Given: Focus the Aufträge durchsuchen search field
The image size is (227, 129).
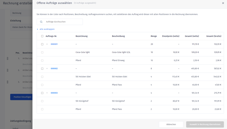Looking at the screenshot, I should tap(60, 22).
